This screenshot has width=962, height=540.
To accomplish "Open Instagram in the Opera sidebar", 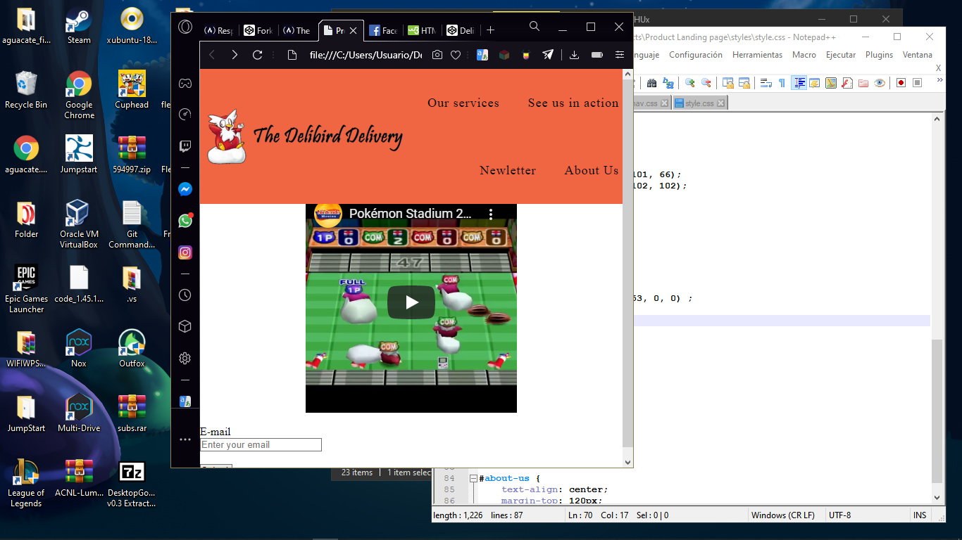I will (185, 252).
